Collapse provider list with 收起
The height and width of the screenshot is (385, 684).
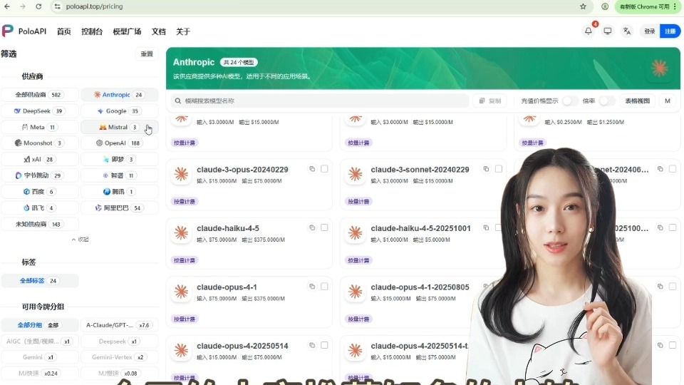[80, 240]
